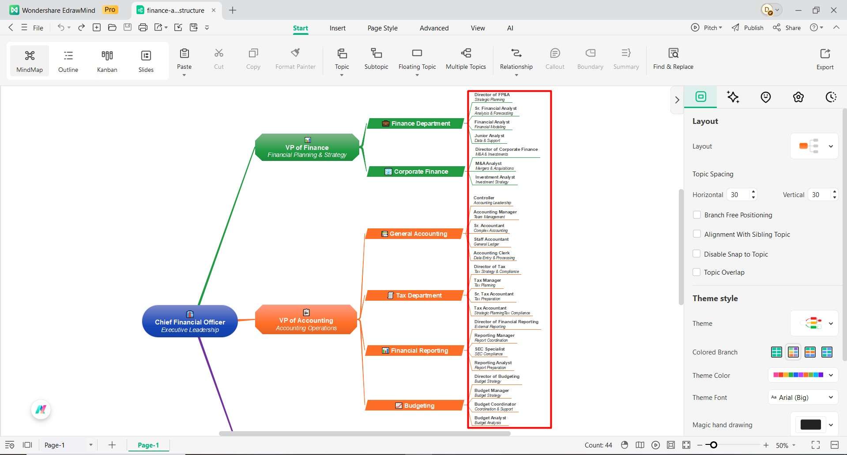
Task: Open file folder icon in quick toolbar
Action: pyautogui.click(x=112, y=27)
